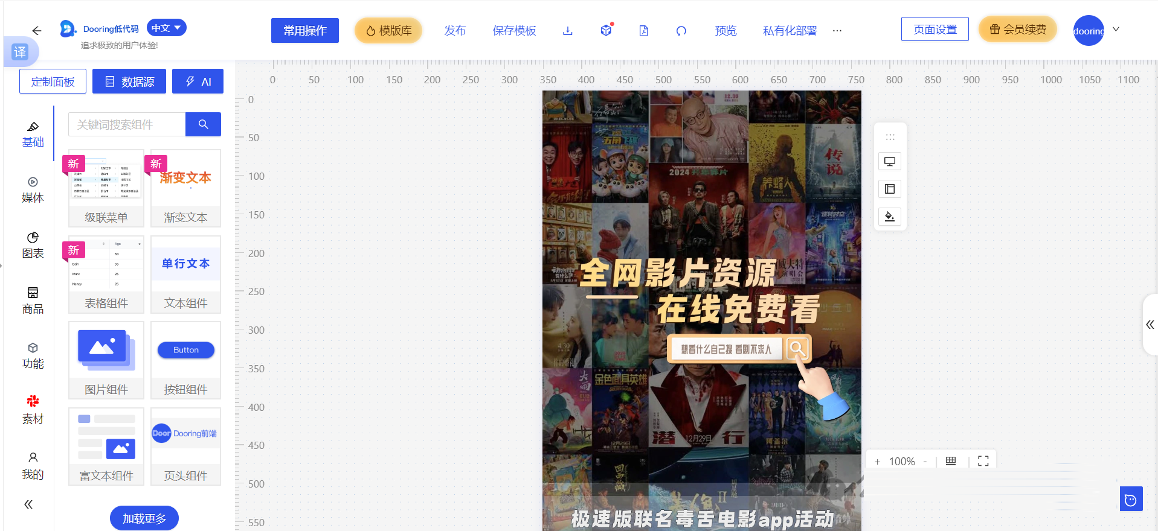Open the 中文 language dropdown

coord(166,28)
